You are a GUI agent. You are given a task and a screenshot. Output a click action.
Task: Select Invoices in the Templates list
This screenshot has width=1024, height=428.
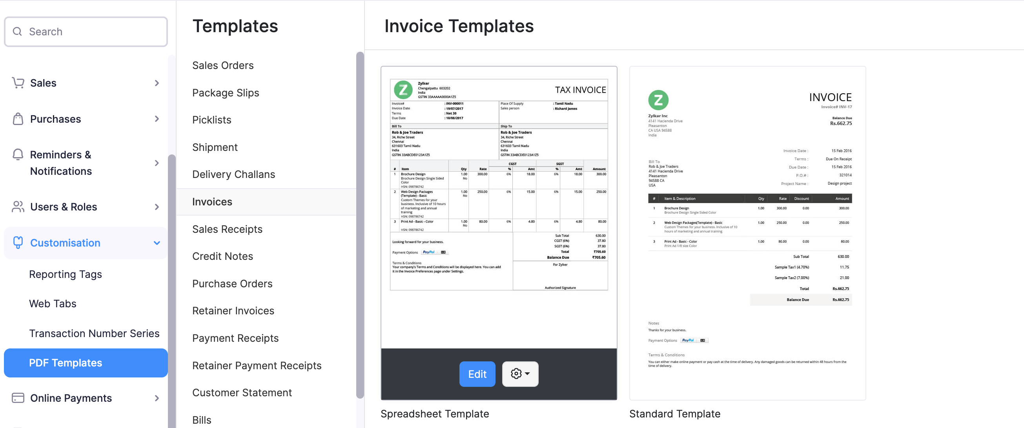point(212,202)
